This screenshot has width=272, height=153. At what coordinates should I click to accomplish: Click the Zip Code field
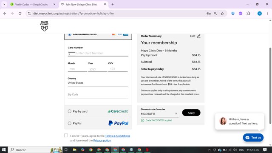[x=98, y=94]
